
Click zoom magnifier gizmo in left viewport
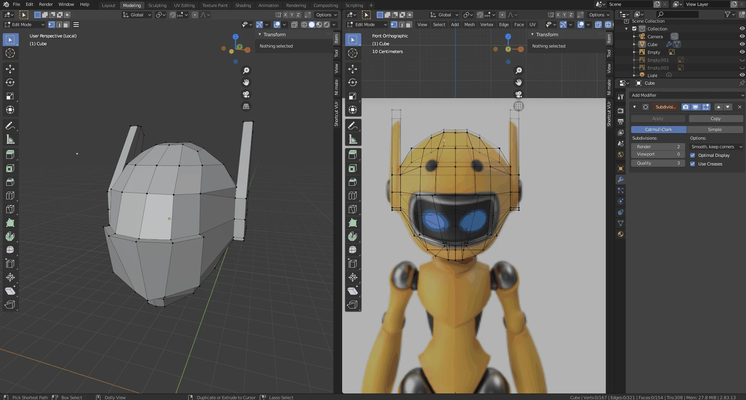246,71
